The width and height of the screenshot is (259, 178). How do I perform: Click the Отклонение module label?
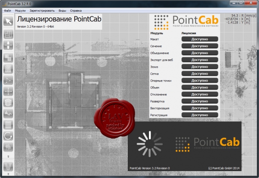tap(158, 94)
